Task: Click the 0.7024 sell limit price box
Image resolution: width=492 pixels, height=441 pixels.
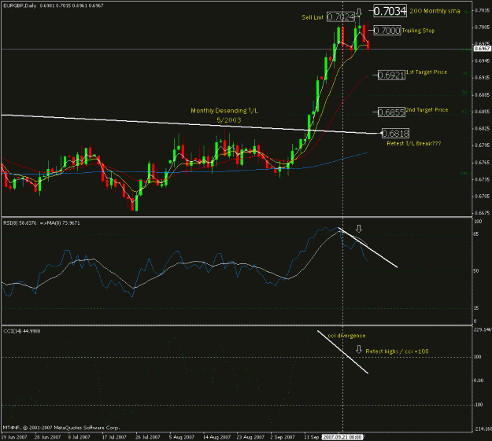Action: tap(340, 17)
